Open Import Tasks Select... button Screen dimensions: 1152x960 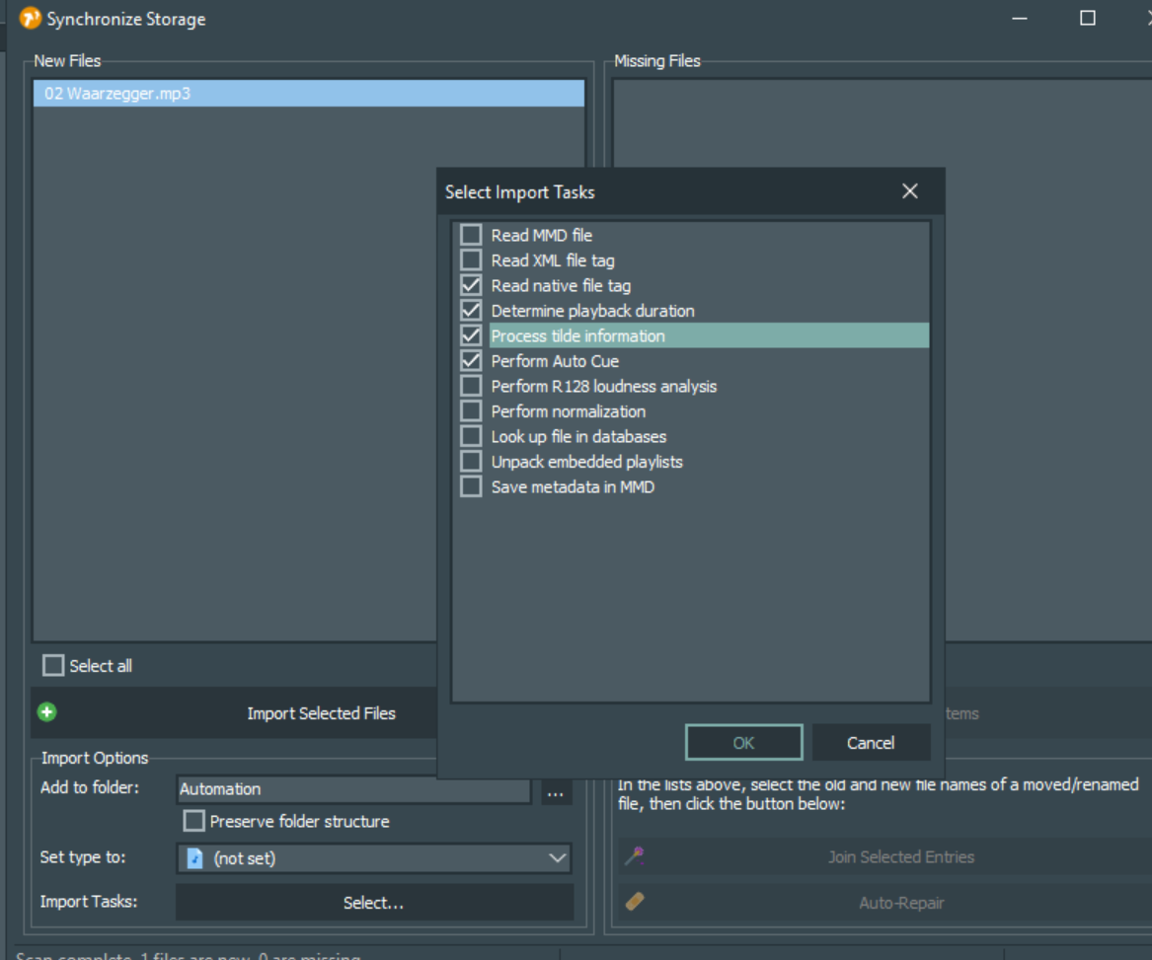373,902
